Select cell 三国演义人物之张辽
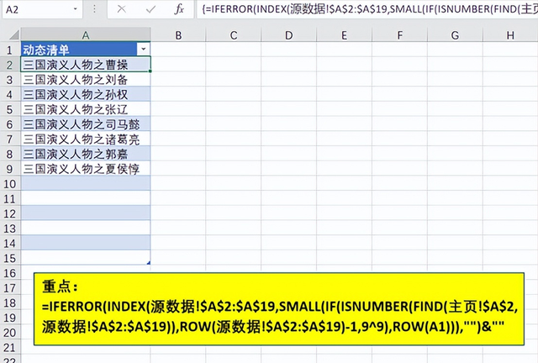The height and width of the screenshot is (363, 538). tap(86, 109)
